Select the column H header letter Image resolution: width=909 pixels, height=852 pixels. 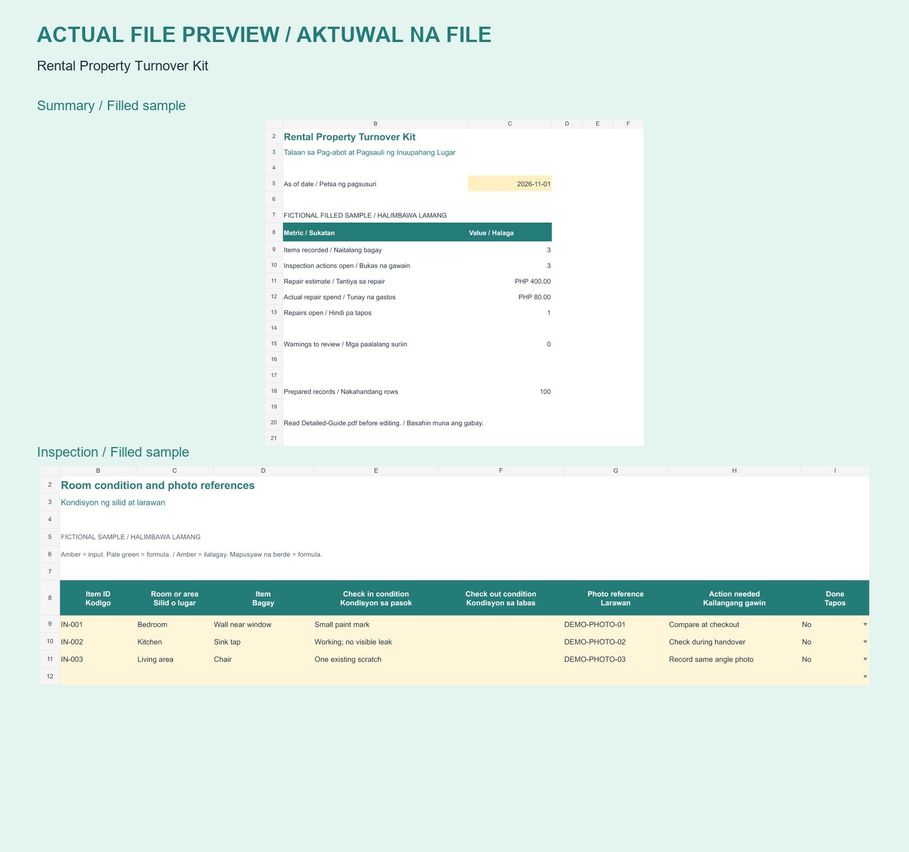pos(734,471)
